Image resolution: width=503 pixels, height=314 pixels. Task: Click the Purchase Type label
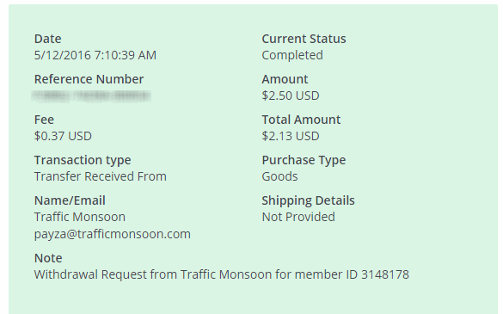pyautogui.click(x=304, y=160)
